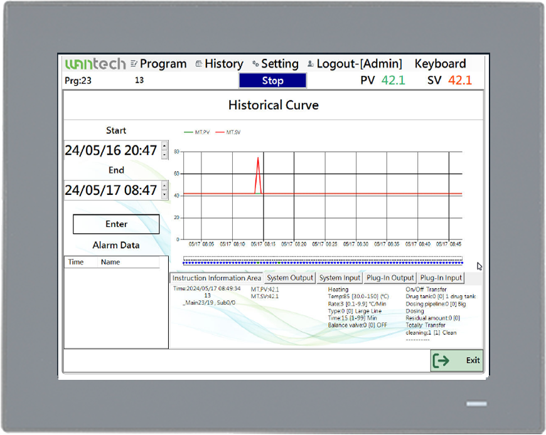This screenshot has height=435, width=546.
Task: Click the Time column header in Alarm Data
Action: pyautogui.click(x=76, y=262)
